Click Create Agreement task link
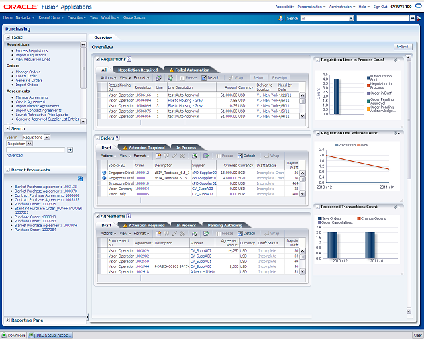The height and width of the screenshot is (339, 424). [x=30, y=102]
